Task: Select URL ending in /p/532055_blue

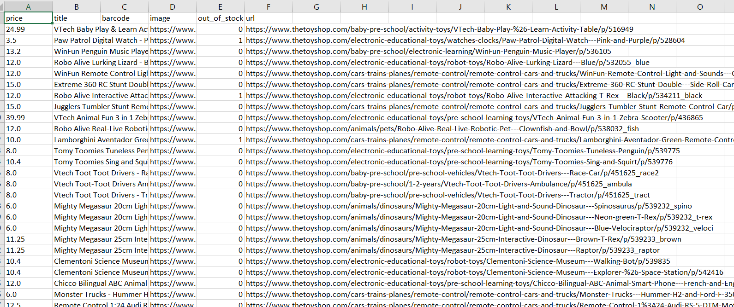Action: tap(448, 62)
